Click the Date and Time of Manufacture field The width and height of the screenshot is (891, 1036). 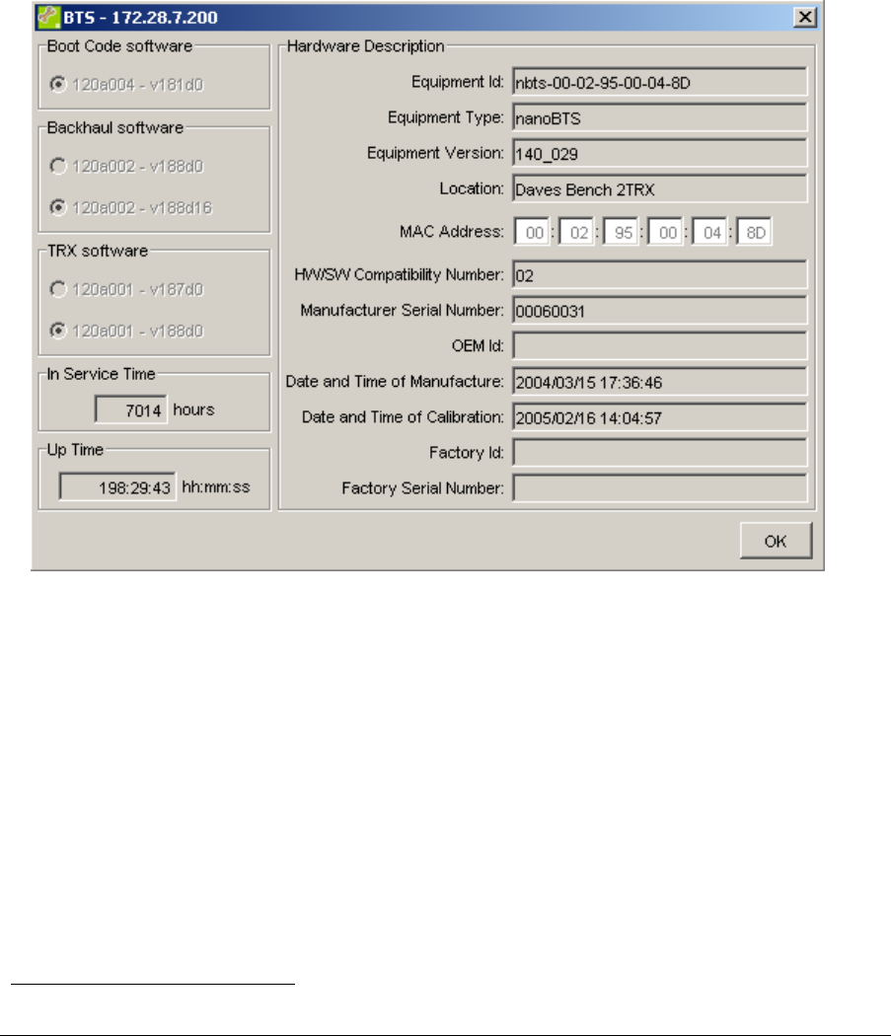click(660, 383)
